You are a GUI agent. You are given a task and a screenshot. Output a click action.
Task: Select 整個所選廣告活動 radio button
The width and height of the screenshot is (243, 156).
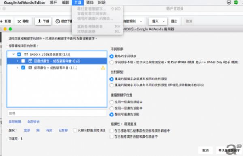pos(111,114)
